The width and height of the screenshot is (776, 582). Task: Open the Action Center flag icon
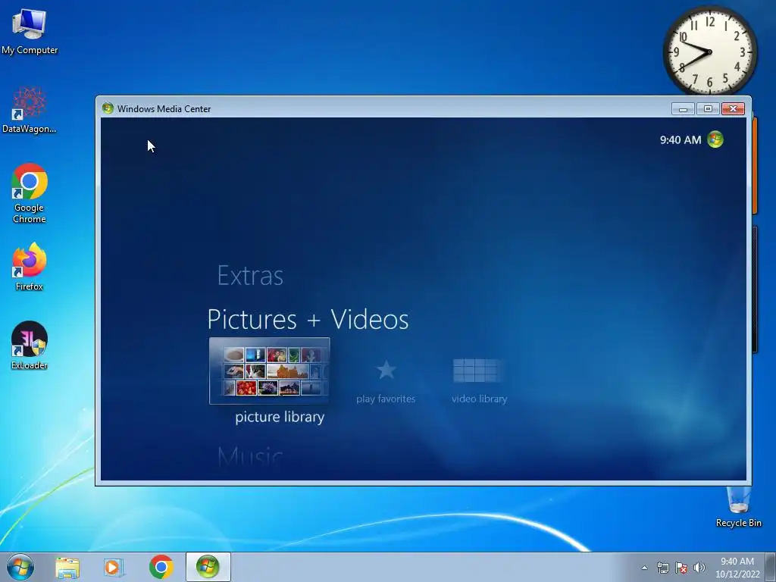click(x=681, y=568)
